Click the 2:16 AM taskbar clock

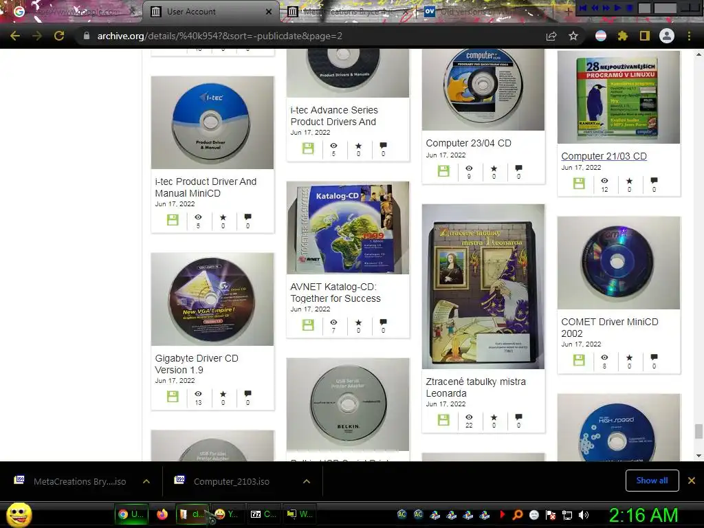click(643, 515)
